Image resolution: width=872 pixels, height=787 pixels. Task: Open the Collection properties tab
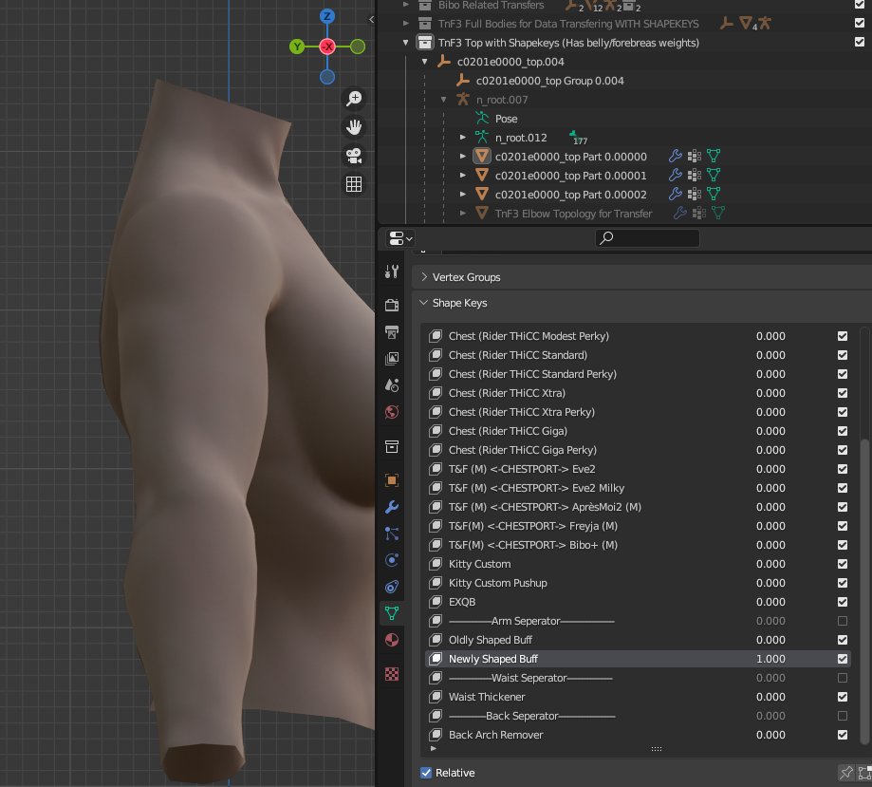(392, 446)
